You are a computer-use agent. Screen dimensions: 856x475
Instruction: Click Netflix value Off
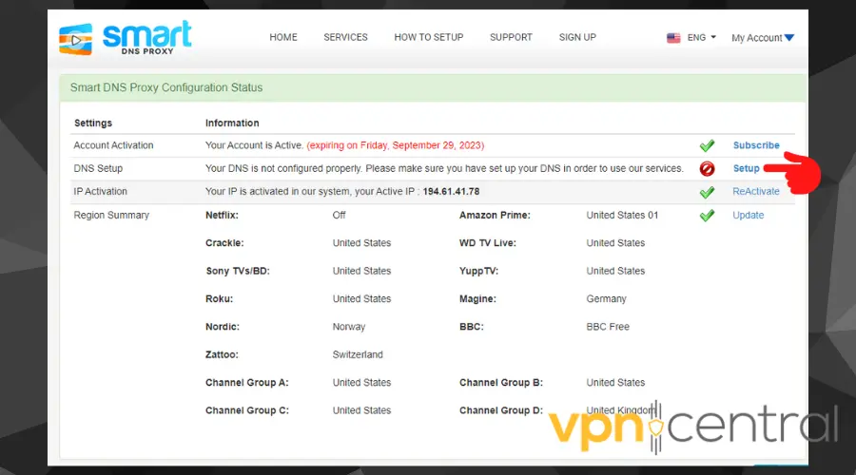(x=339, y=215)
